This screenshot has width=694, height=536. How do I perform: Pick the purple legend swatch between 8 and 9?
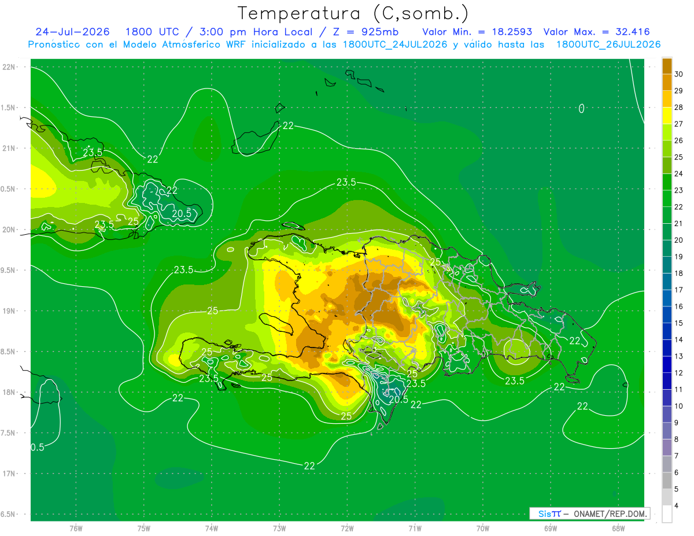point(667,431)
